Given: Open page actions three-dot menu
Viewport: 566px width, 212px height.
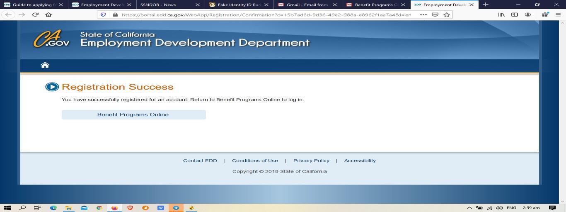Looking at the screenshot, I should [x=423, y=15].
